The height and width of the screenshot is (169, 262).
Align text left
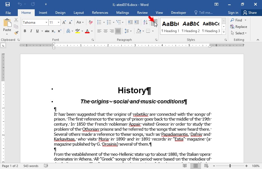tap(99, 31)
